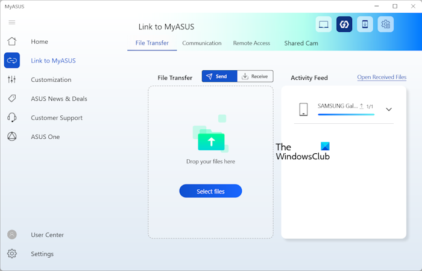Open Settings from sidebar label
The width and height of the screenshot is (422, 271).
(42, 254)
